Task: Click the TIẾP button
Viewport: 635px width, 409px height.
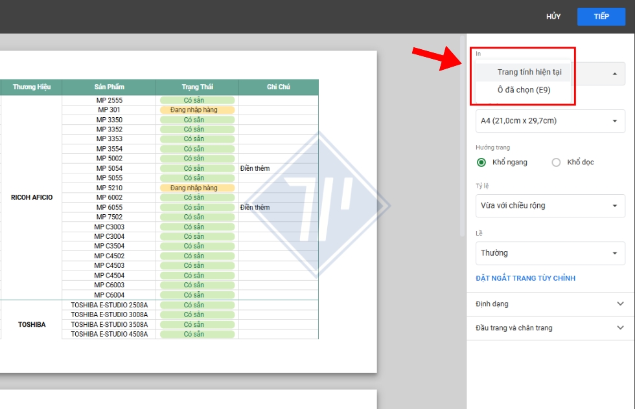Action: 601,16
